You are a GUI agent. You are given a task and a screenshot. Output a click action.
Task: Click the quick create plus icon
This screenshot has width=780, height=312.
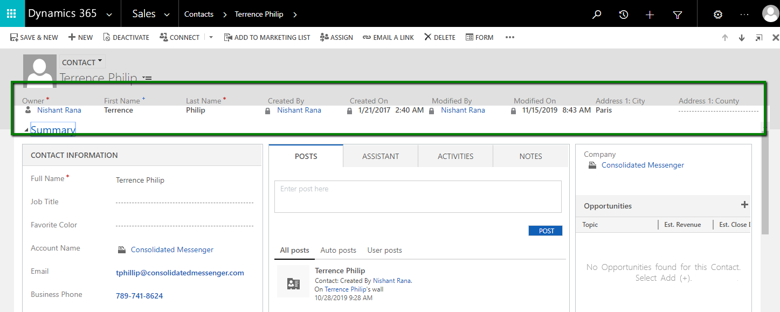tap(650, 15)
